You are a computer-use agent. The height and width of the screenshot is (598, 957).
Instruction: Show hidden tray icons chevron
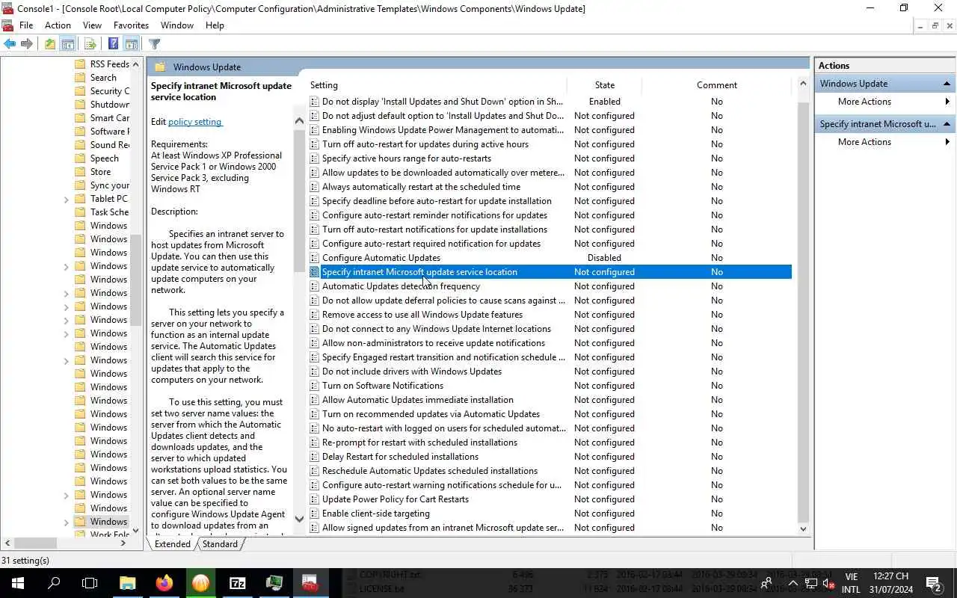point(793,583)
